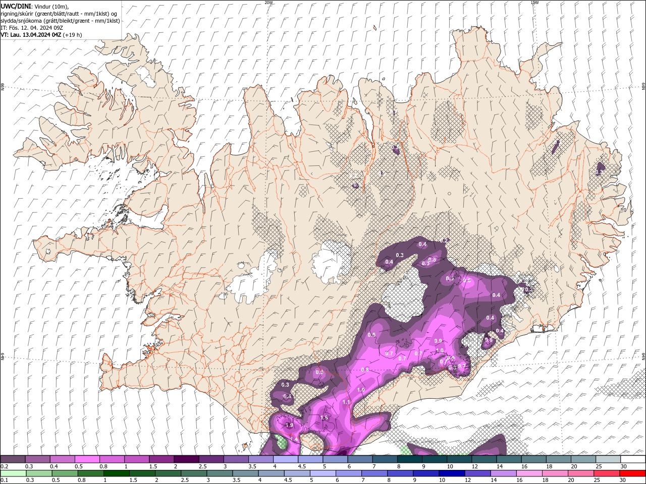Click the 'VT: Lau. 13.04.2024 04Z (+19 h)' line

41,35
